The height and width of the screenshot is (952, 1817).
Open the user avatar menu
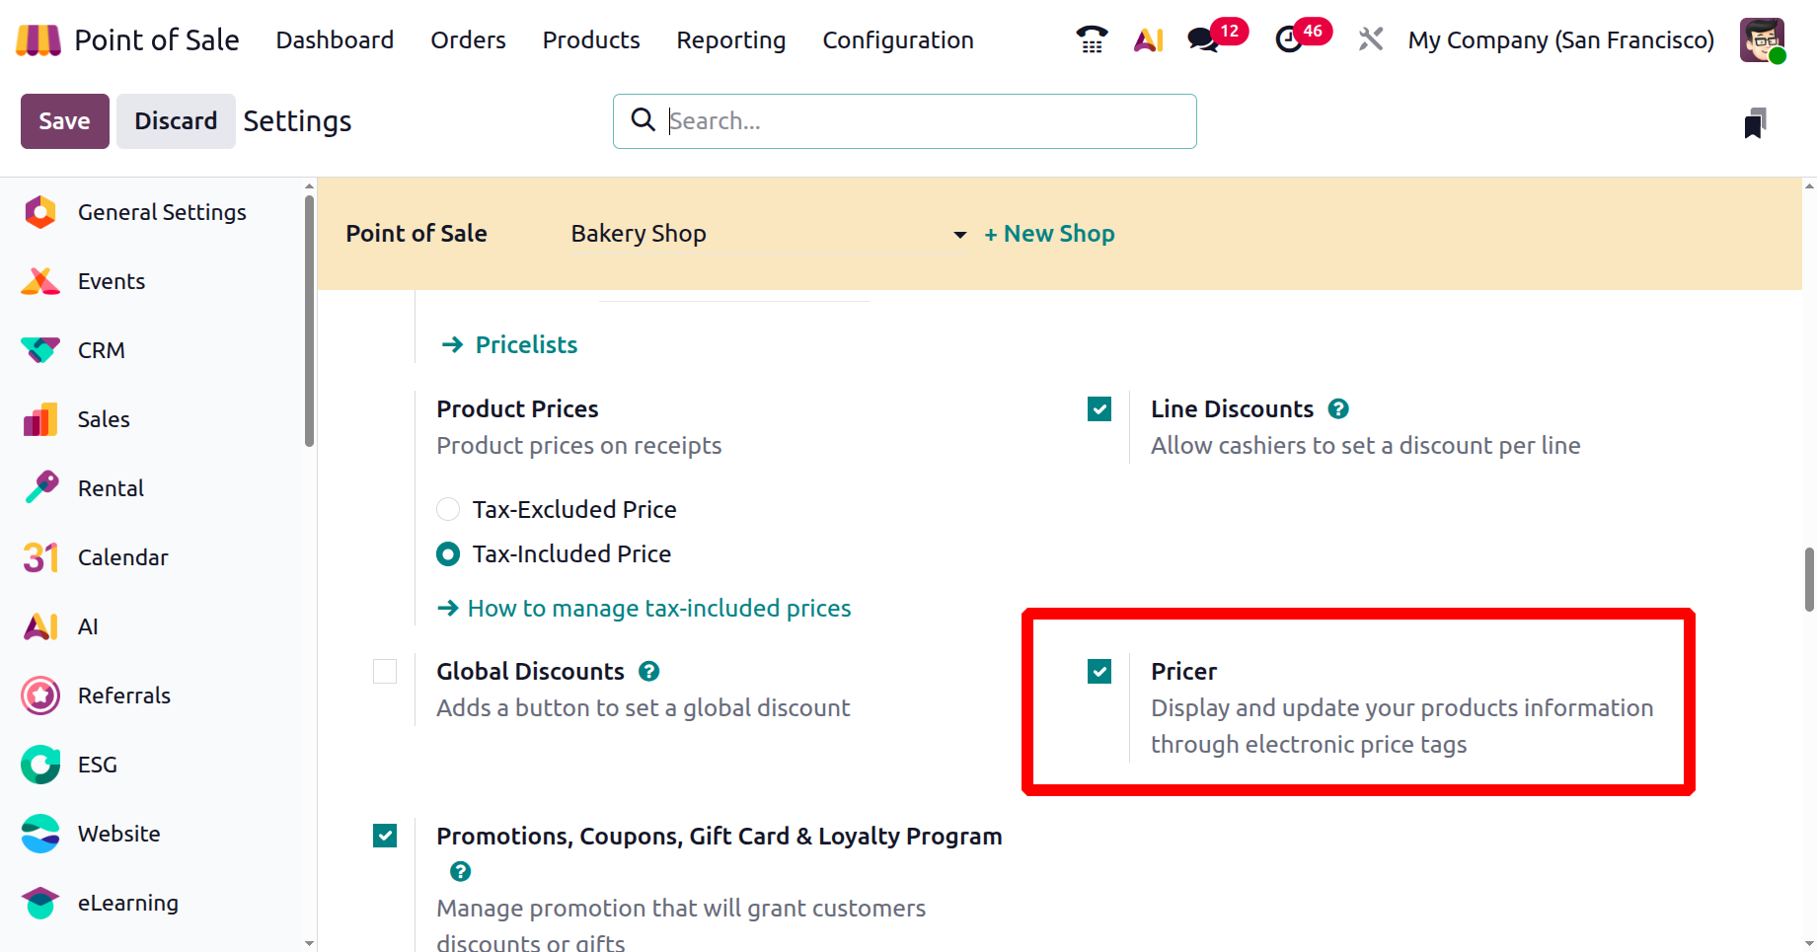click(x=1762, y=40)
